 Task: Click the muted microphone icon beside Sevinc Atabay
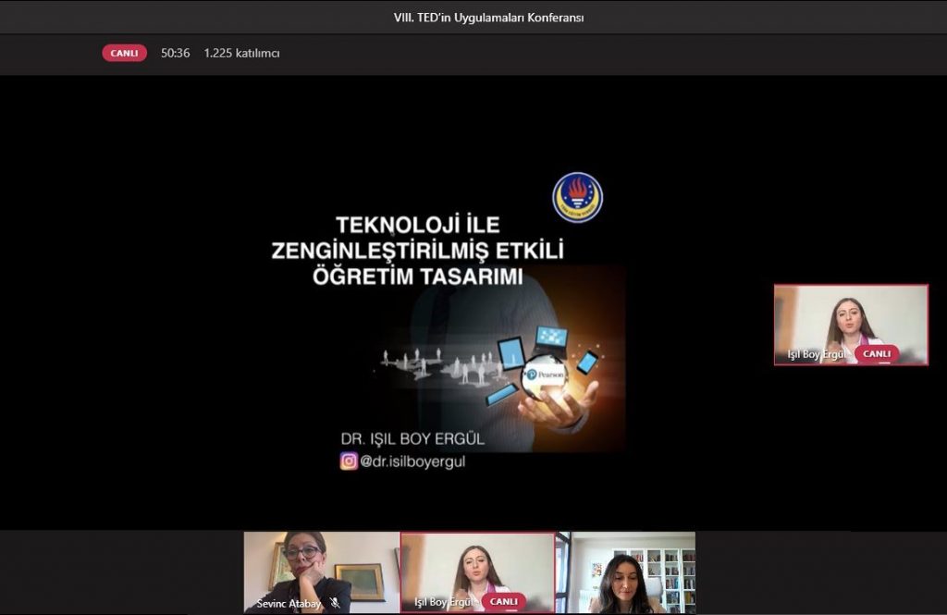click(x=335, y=602)
